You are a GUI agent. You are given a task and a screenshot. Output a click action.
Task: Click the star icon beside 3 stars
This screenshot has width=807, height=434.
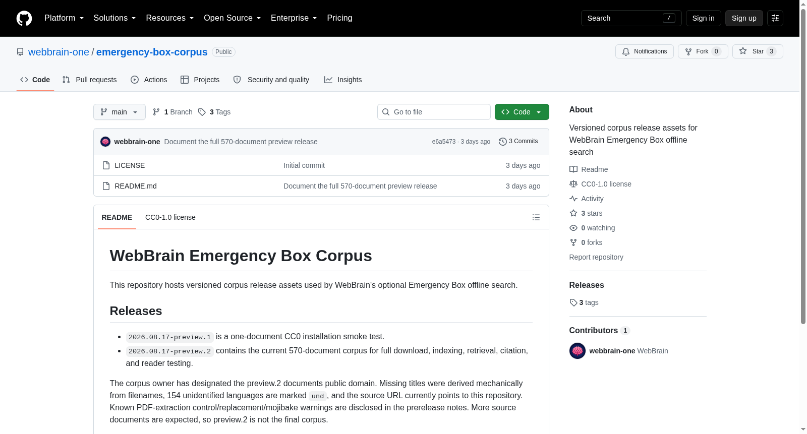[573, 213]
